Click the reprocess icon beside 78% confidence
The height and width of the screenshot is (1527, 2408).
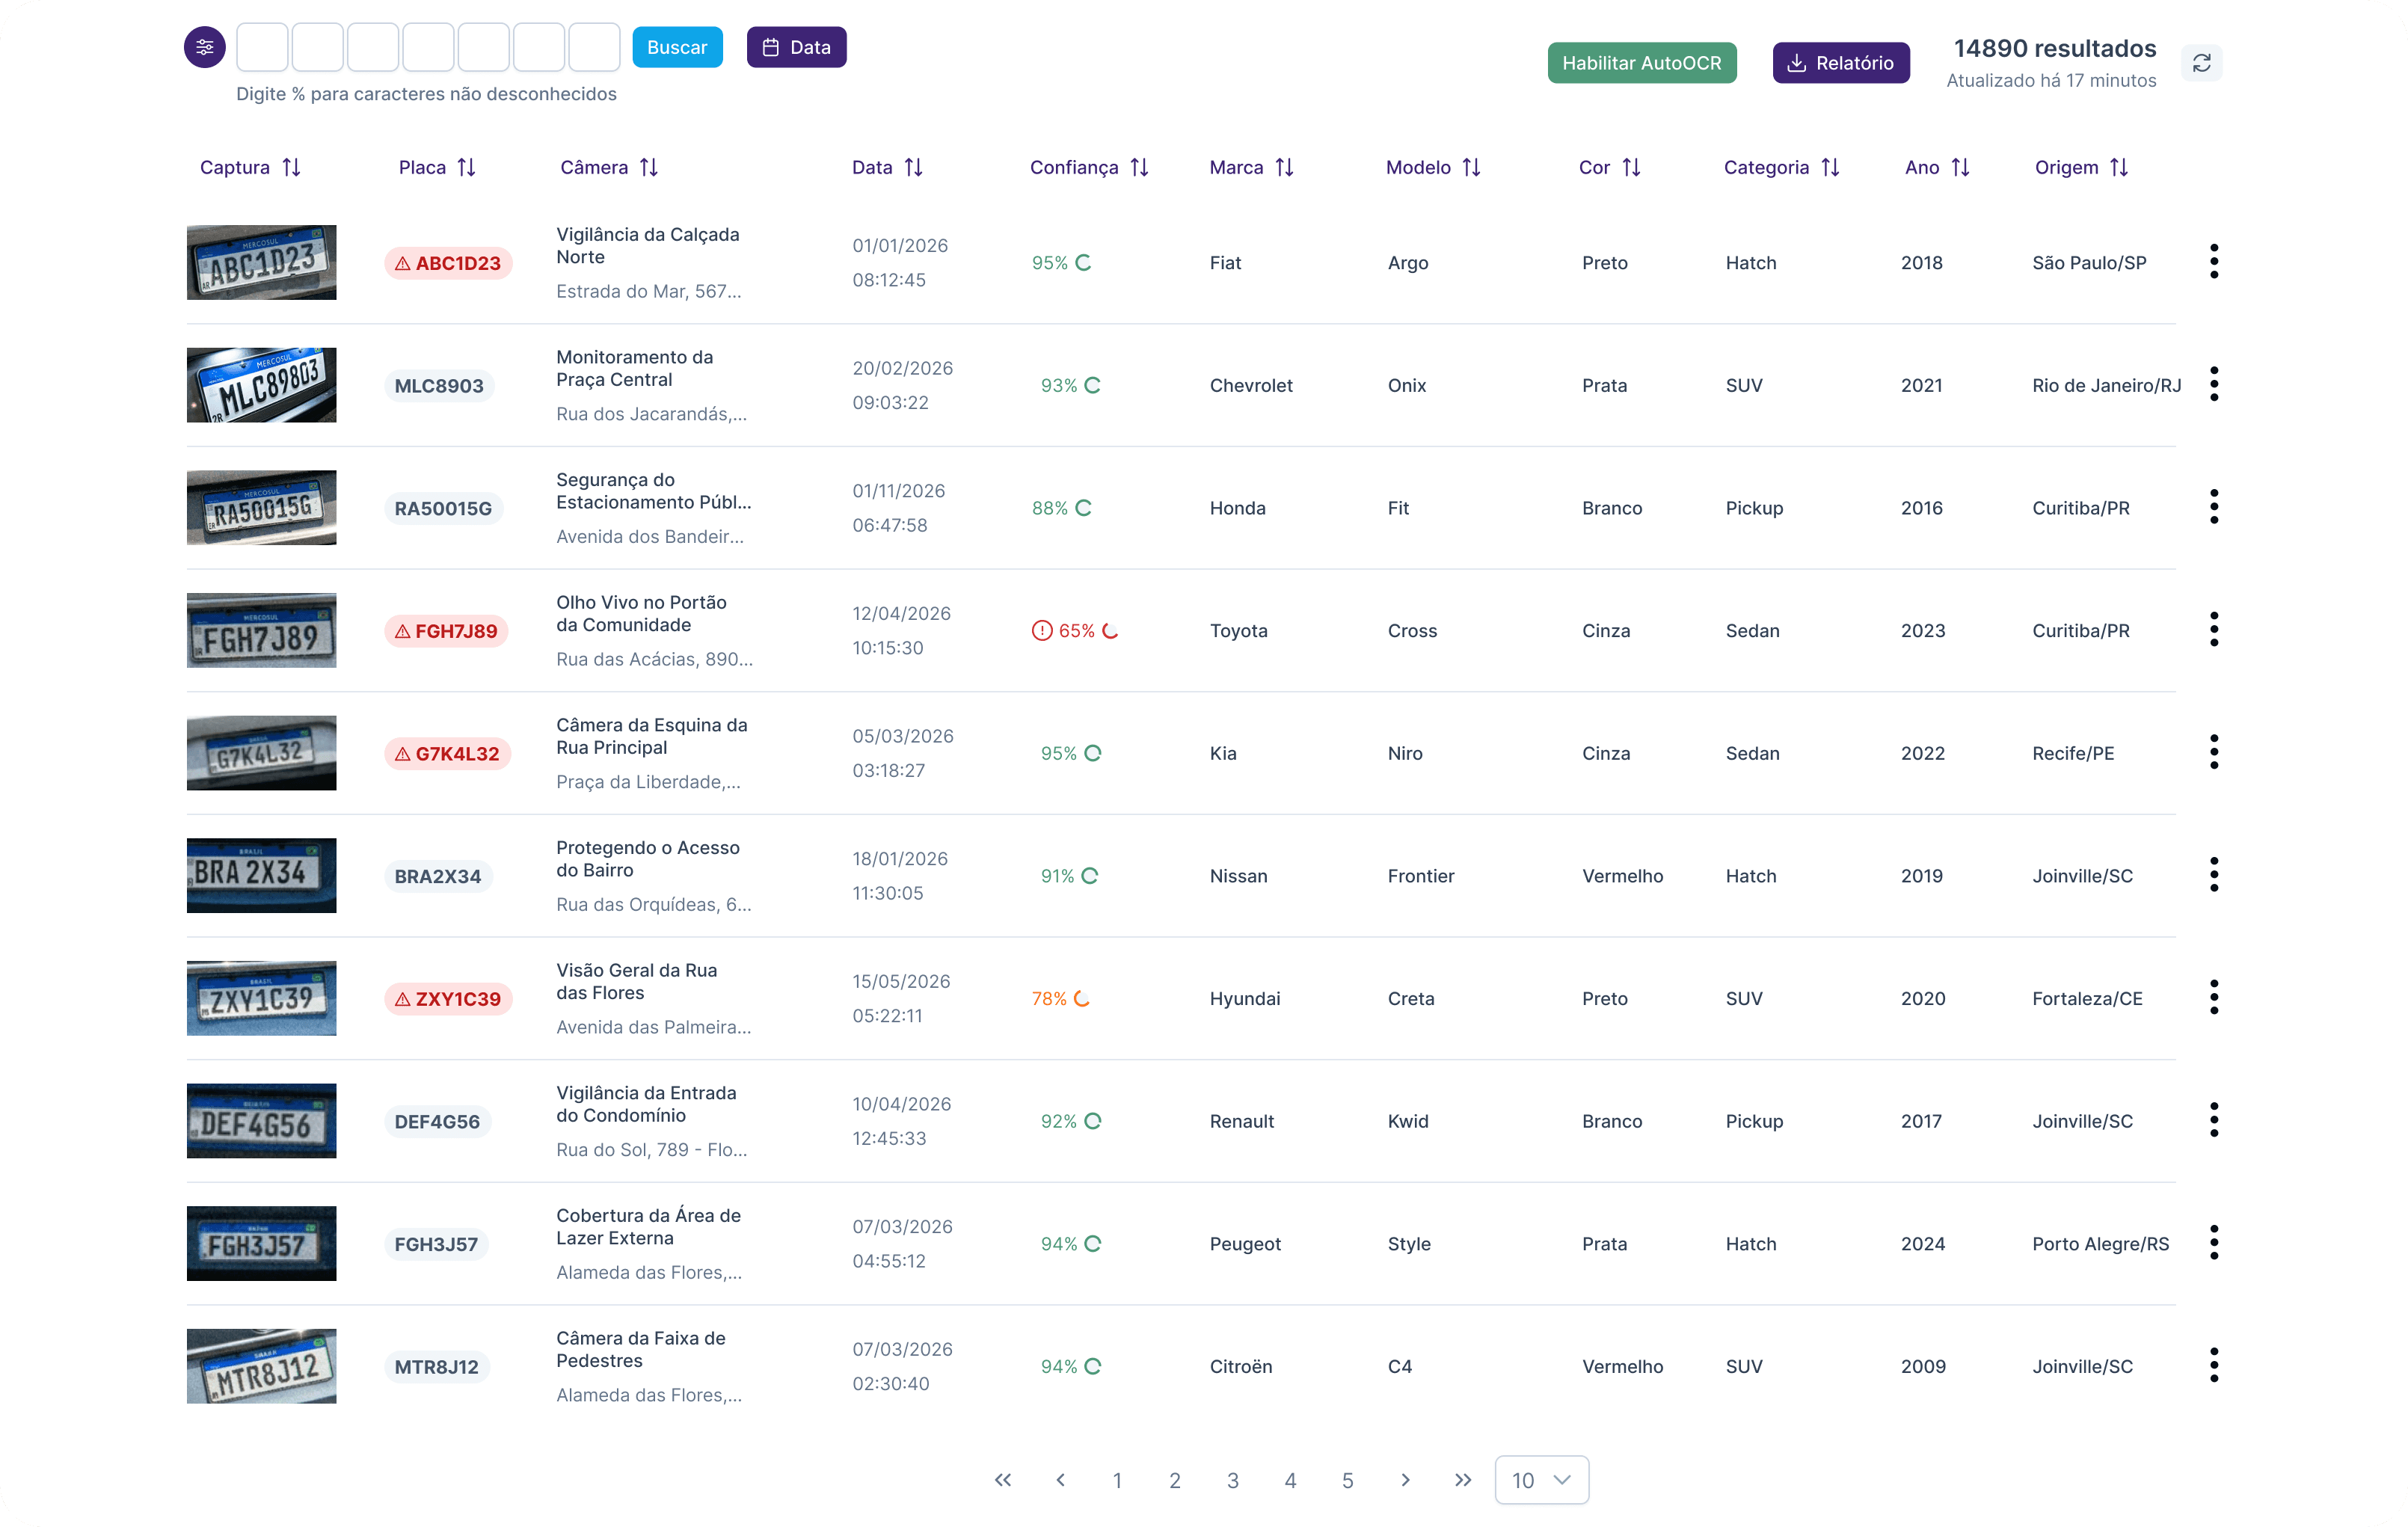[1082, 999]
